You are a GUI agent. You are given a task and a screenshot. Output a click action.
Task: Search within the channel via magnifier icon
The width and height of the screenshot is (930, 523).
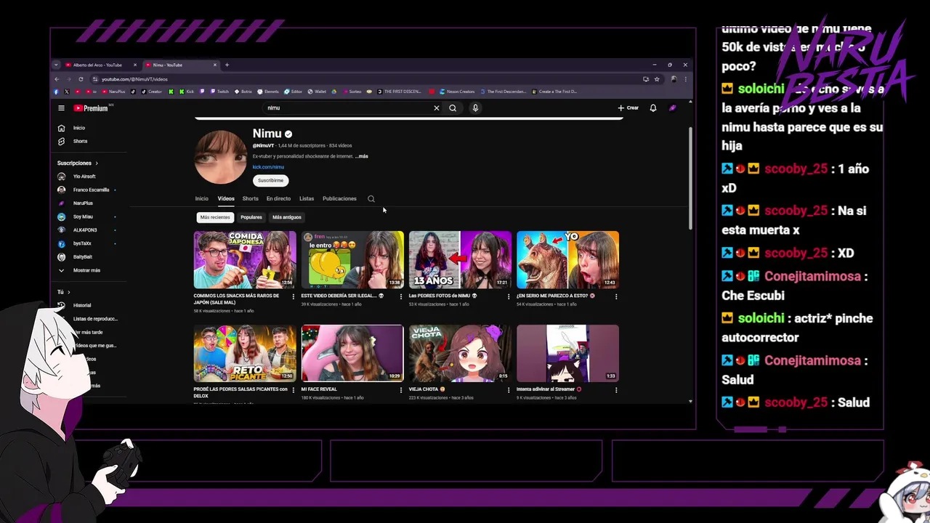click(371, 198)
